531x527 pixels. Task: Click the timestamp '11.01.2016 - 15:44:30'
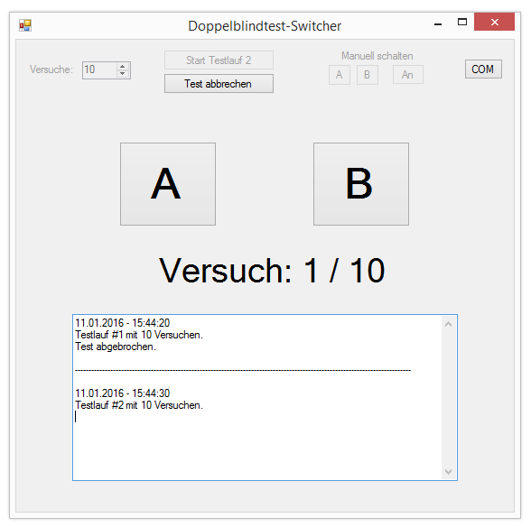coord(123,393)
